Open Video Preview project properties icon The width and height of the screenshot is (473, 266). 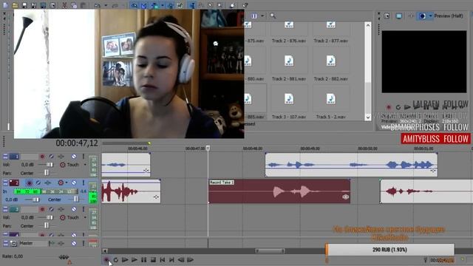click(387, 16)
